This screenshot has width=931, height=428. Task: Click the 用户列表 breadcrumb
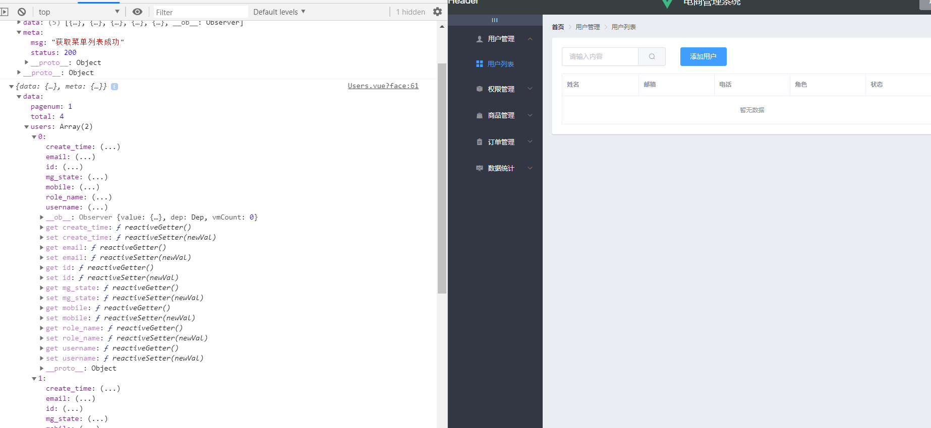pos(624,27)
